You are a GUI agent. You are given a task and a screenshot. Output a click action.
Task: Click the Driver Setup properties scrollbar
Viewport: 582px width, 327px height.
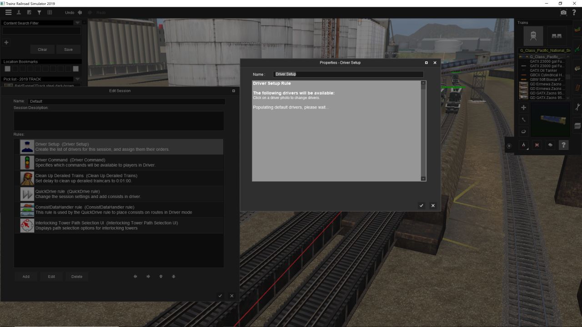pos(424,131)
